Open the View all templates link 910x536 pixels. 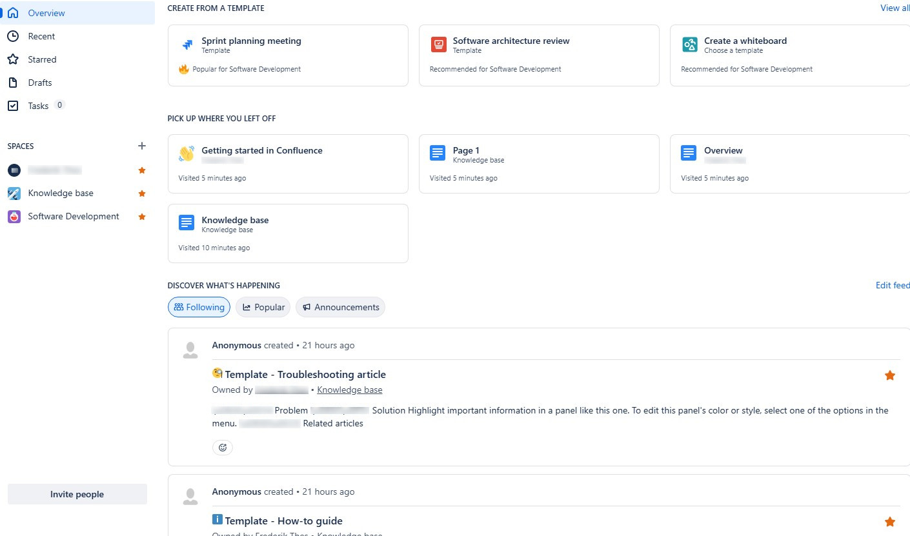[895, 8]
